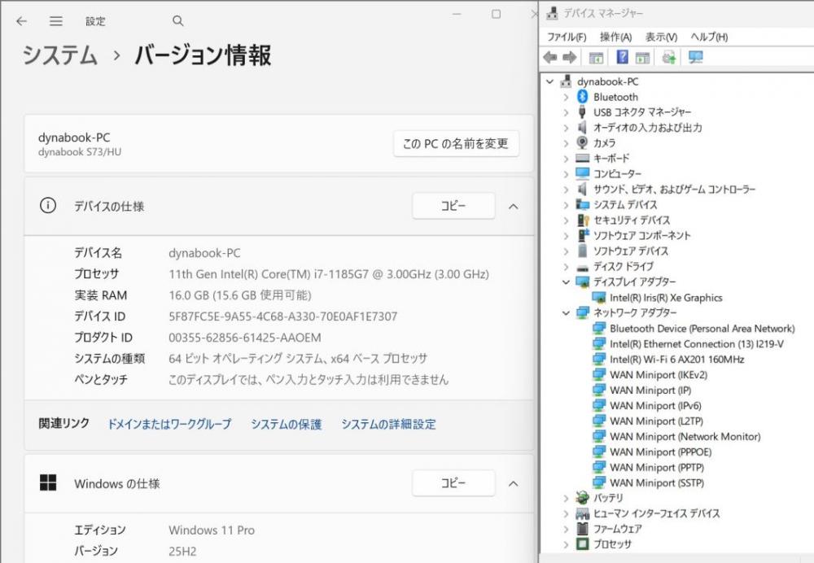Open the Settings hamburger navigation menu
The width and height of the screenshot is (814, 563).
click(x=56, y=21)
